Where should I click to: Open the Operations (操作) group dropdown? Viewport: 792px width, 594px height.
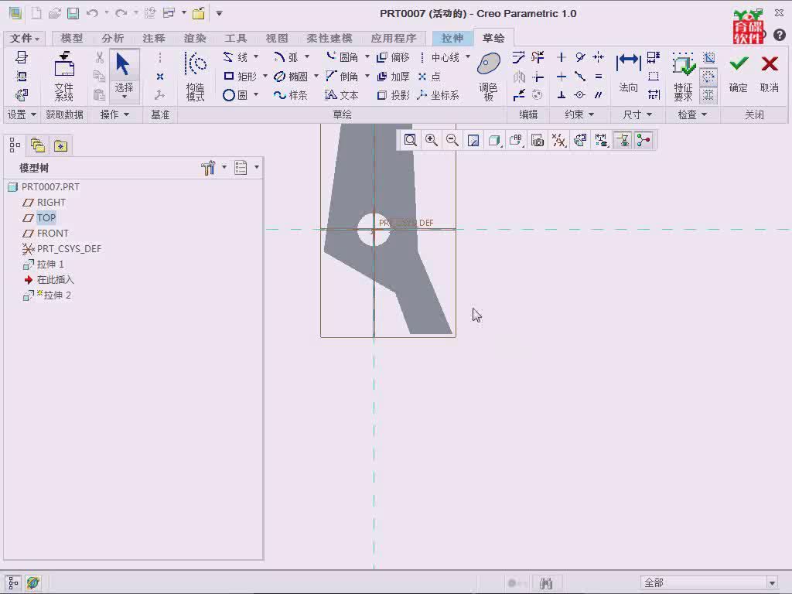(114, 114)
